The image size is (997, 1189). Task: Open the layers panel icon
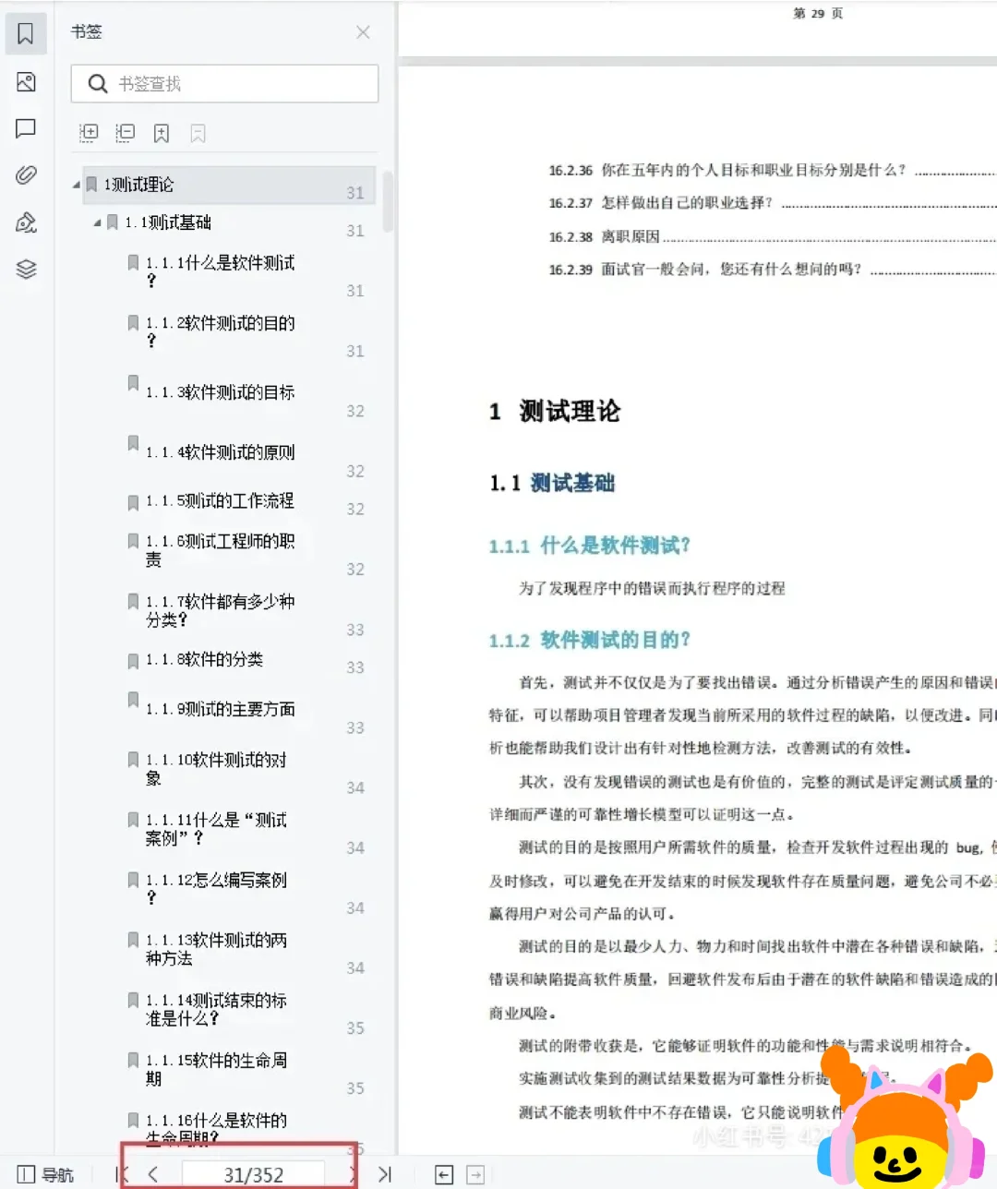click(26, 269)
